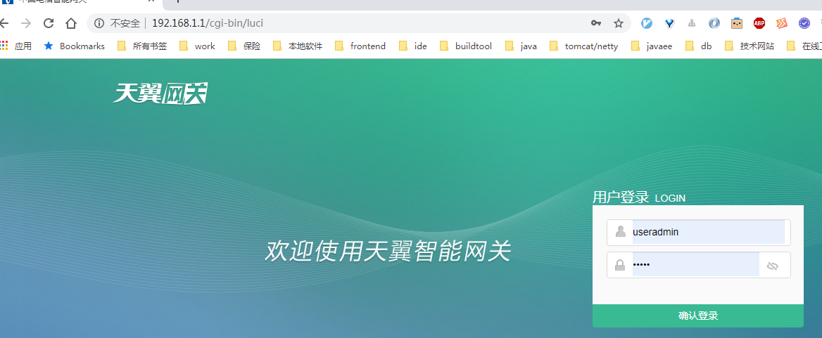
Task: Click the 欢迎使用天翼智能网关 welcome text
Action: [387, 252]
